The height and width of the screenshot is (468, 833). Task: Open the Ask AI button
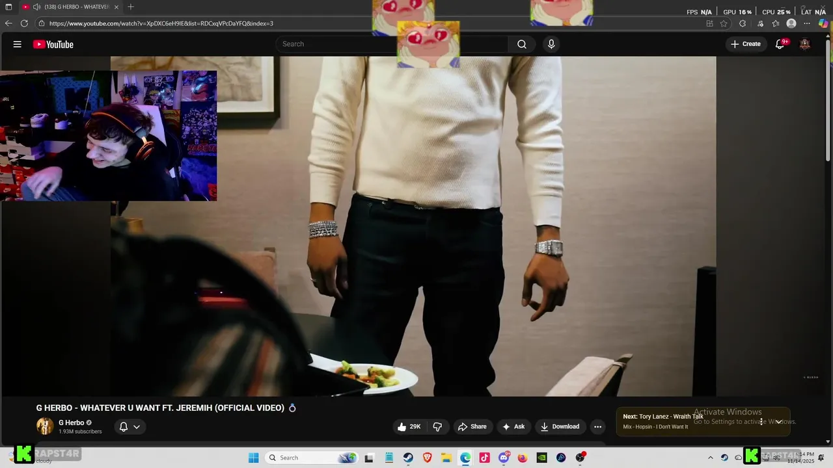513,426
